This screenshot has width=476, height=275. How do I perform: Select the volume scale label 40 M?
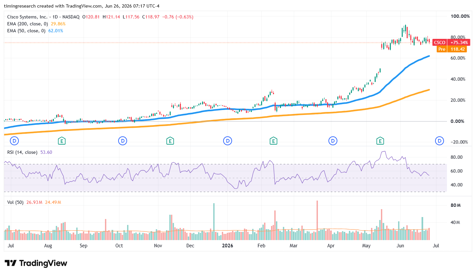click(456, 223)
